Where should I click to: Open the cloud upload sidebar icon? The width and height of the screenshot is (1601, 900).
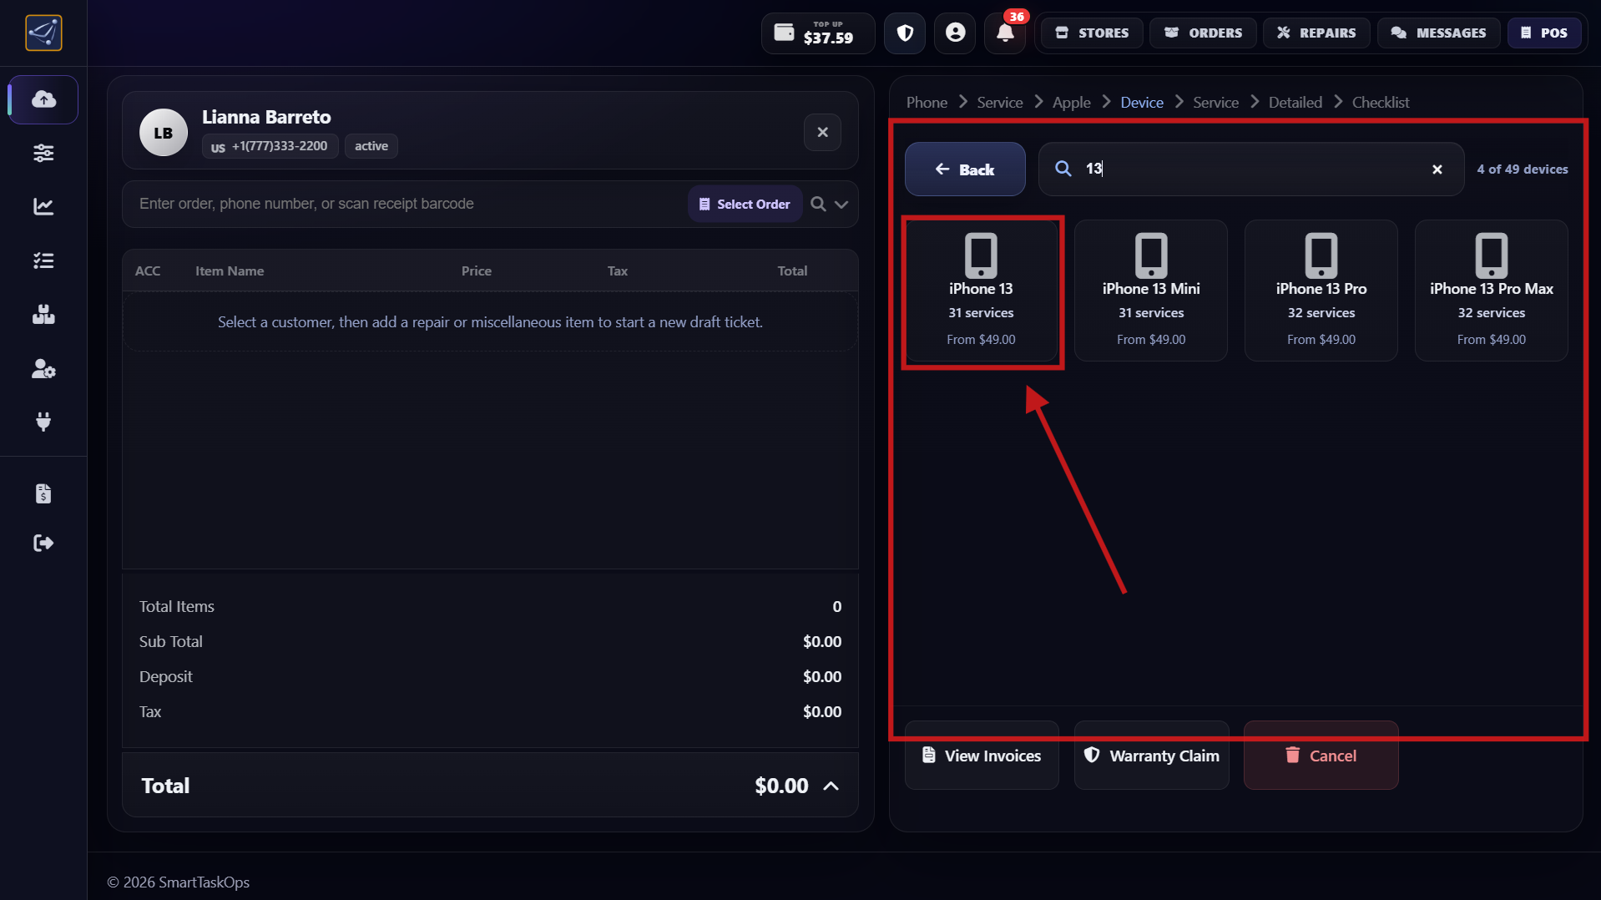(43, 99)
